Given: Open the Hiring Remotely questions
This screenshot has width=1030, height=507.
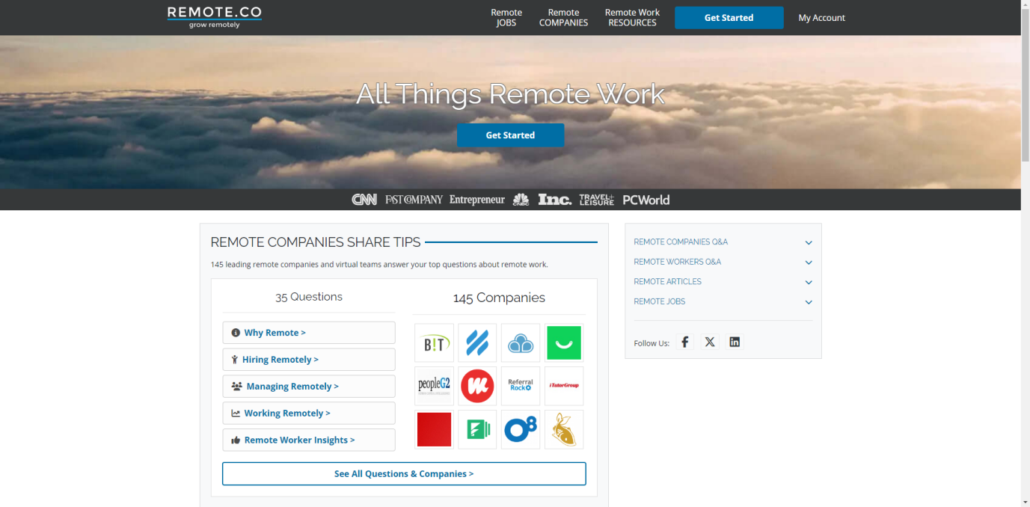Looking at the screenshot, I should click(309, 360).
